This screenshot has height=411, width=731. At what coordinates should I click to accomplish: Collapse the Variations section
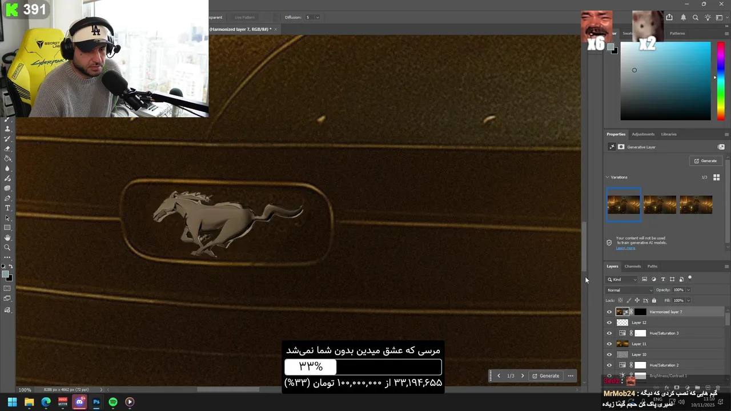point(608,177)
